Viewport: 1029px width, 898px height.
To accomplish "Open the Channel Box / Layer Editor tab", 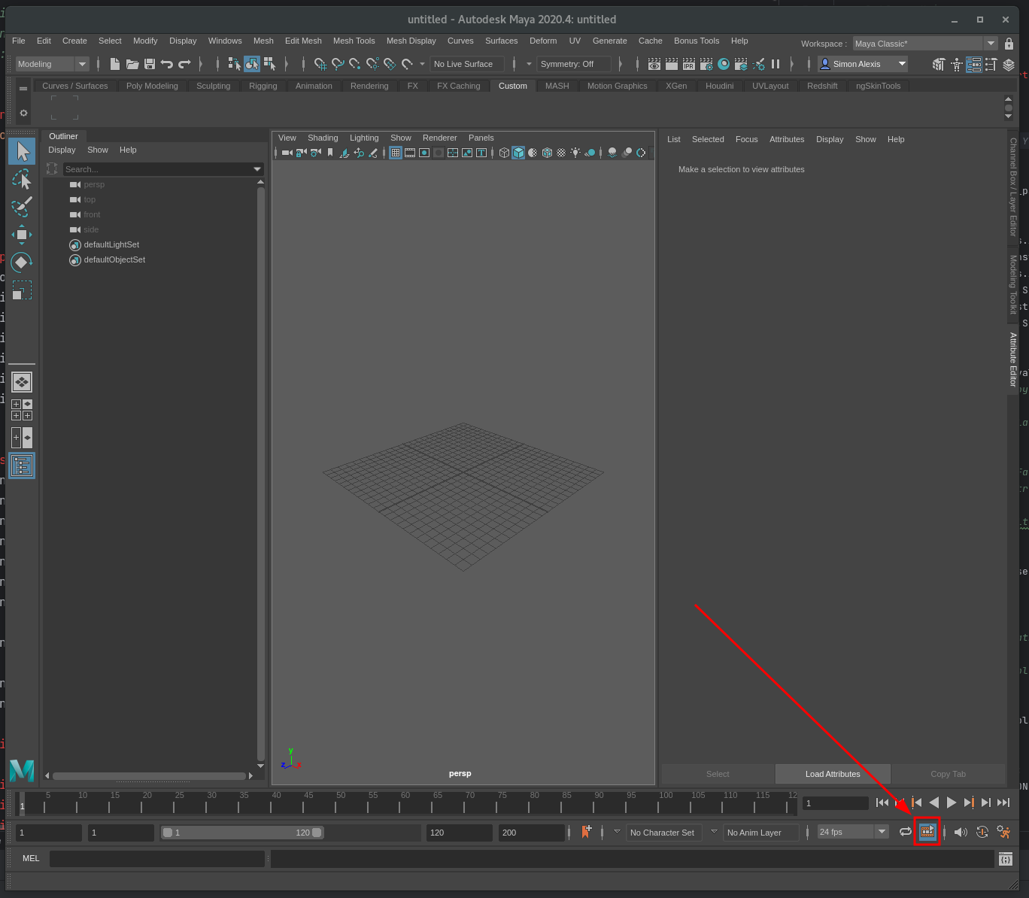I will pyautogui.click(x=1013, y=187).
